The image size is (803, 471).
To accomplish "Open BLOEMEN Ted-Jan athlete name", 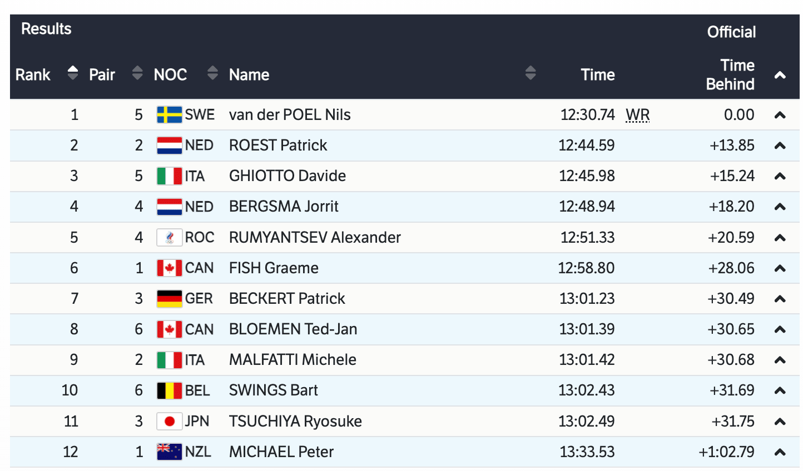I will coord(293,329).
